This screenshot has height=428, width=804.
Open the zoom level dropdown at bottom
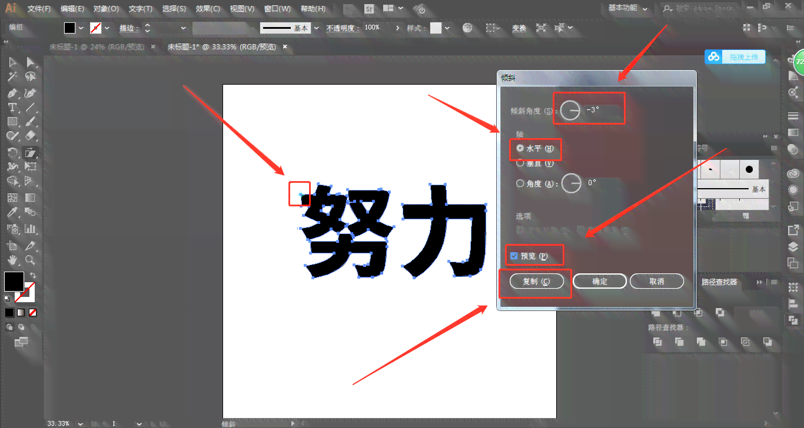pyautogui.click(x=80, y=423)
